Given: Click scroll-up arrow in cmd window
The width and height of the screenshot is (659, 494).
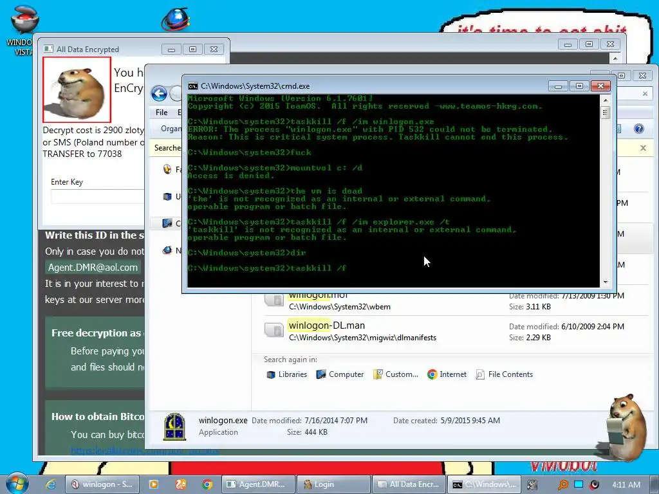Looking at the screenshot, I should [x=606, y=100].
